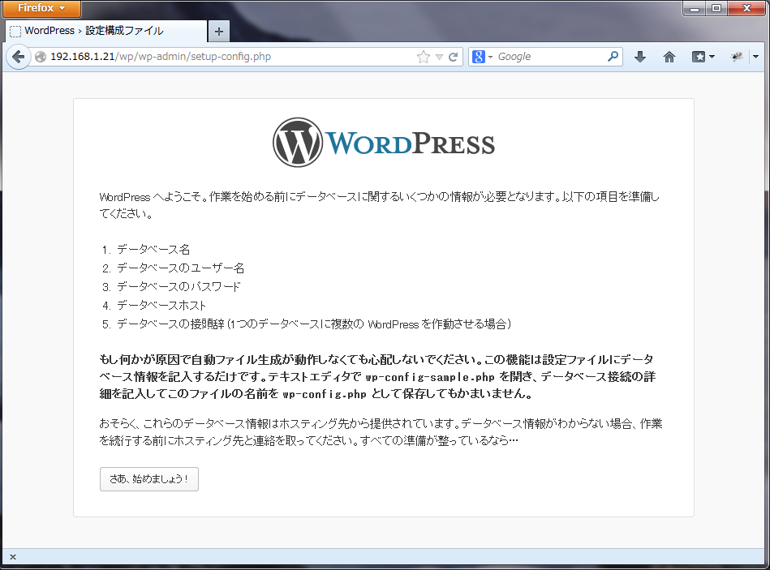Click the add-on icon in the toolbar
The width and height of the screenshot is (770, 570).
pos(737,57)
